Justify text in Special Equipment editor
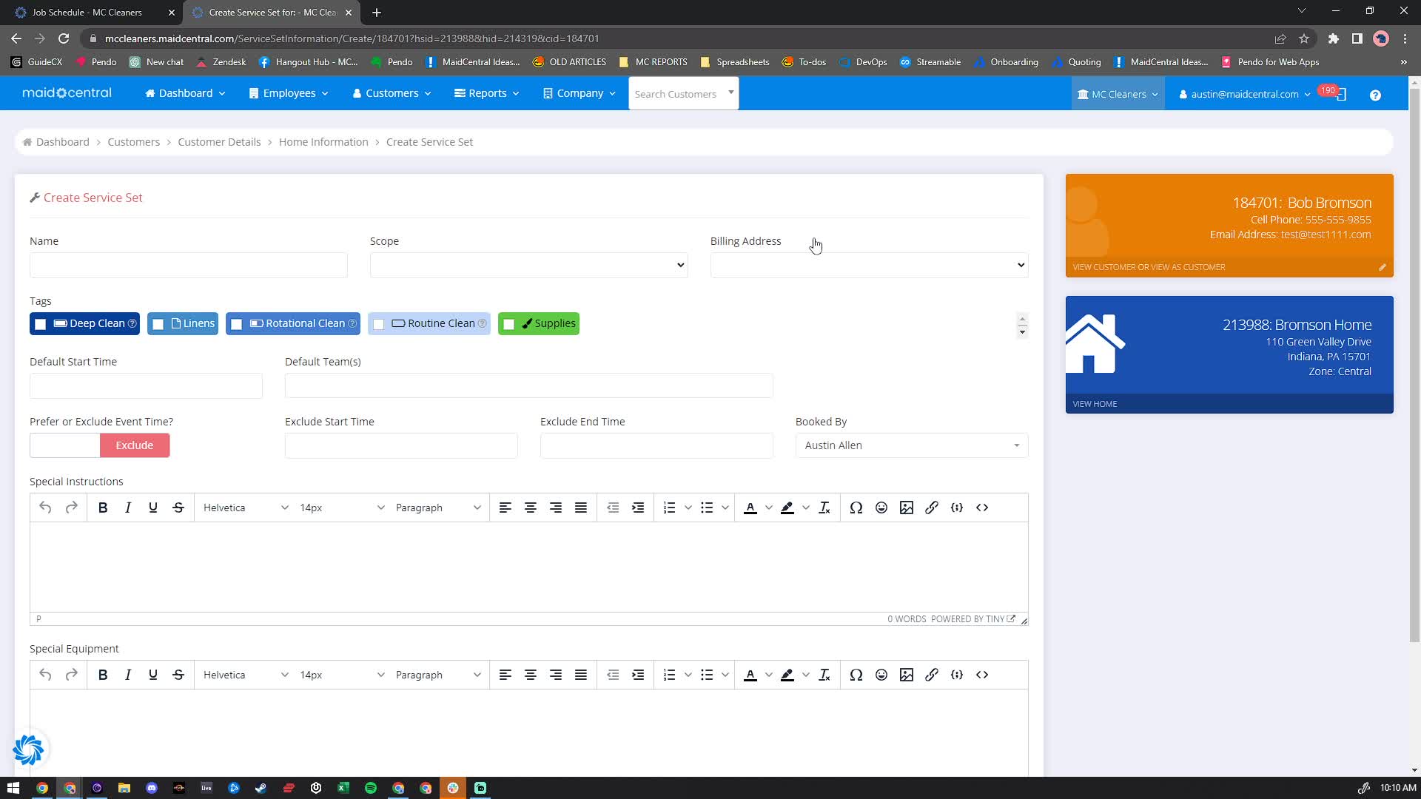Screen dimensions: 1421x799 (x=581, y=675)
